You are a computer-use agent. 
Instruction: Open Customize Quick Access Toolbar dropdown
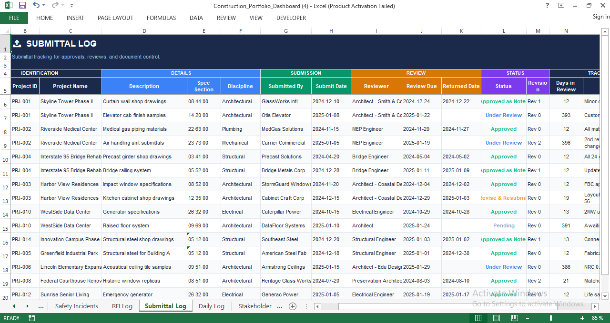tap(71, 5)
